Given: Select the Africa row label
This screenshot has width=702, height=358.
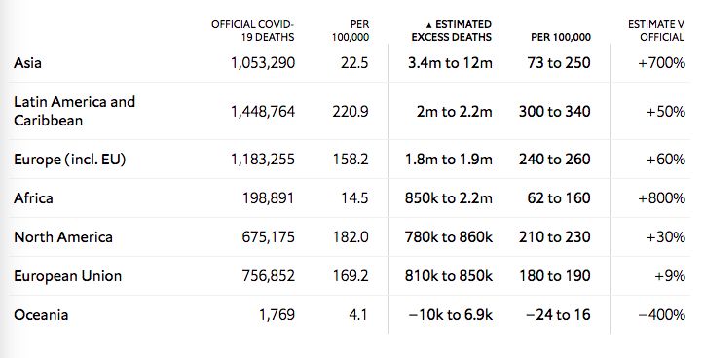Looking at the screenshot, I should [x=33, y=197].
